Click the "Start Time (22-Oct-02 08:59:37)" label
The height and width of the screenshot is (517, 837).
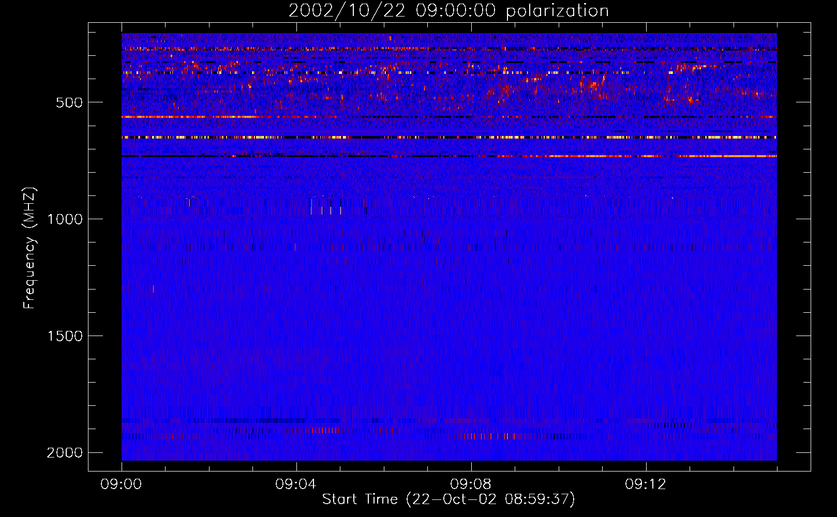(x=449, y=499)
